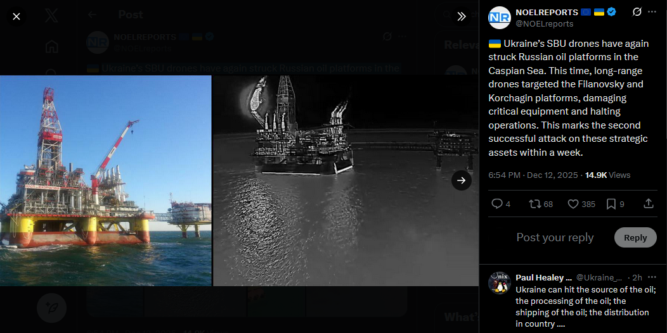Open Paul Healey's profile avatar

[500, 283]
